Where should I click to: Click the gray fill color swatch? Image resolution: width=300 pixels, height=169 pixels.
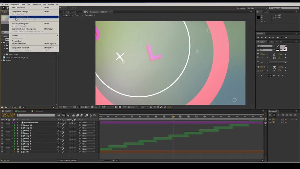click(x=282, y=47)
